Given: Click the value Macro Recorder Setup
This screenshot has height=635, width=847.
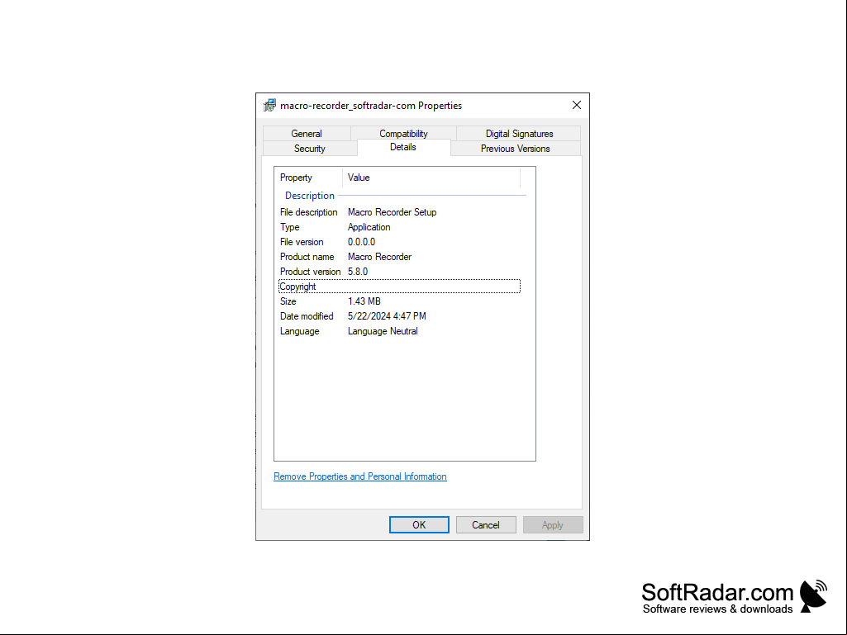Looking at the screenshot, I should click(x=393, y=212).
